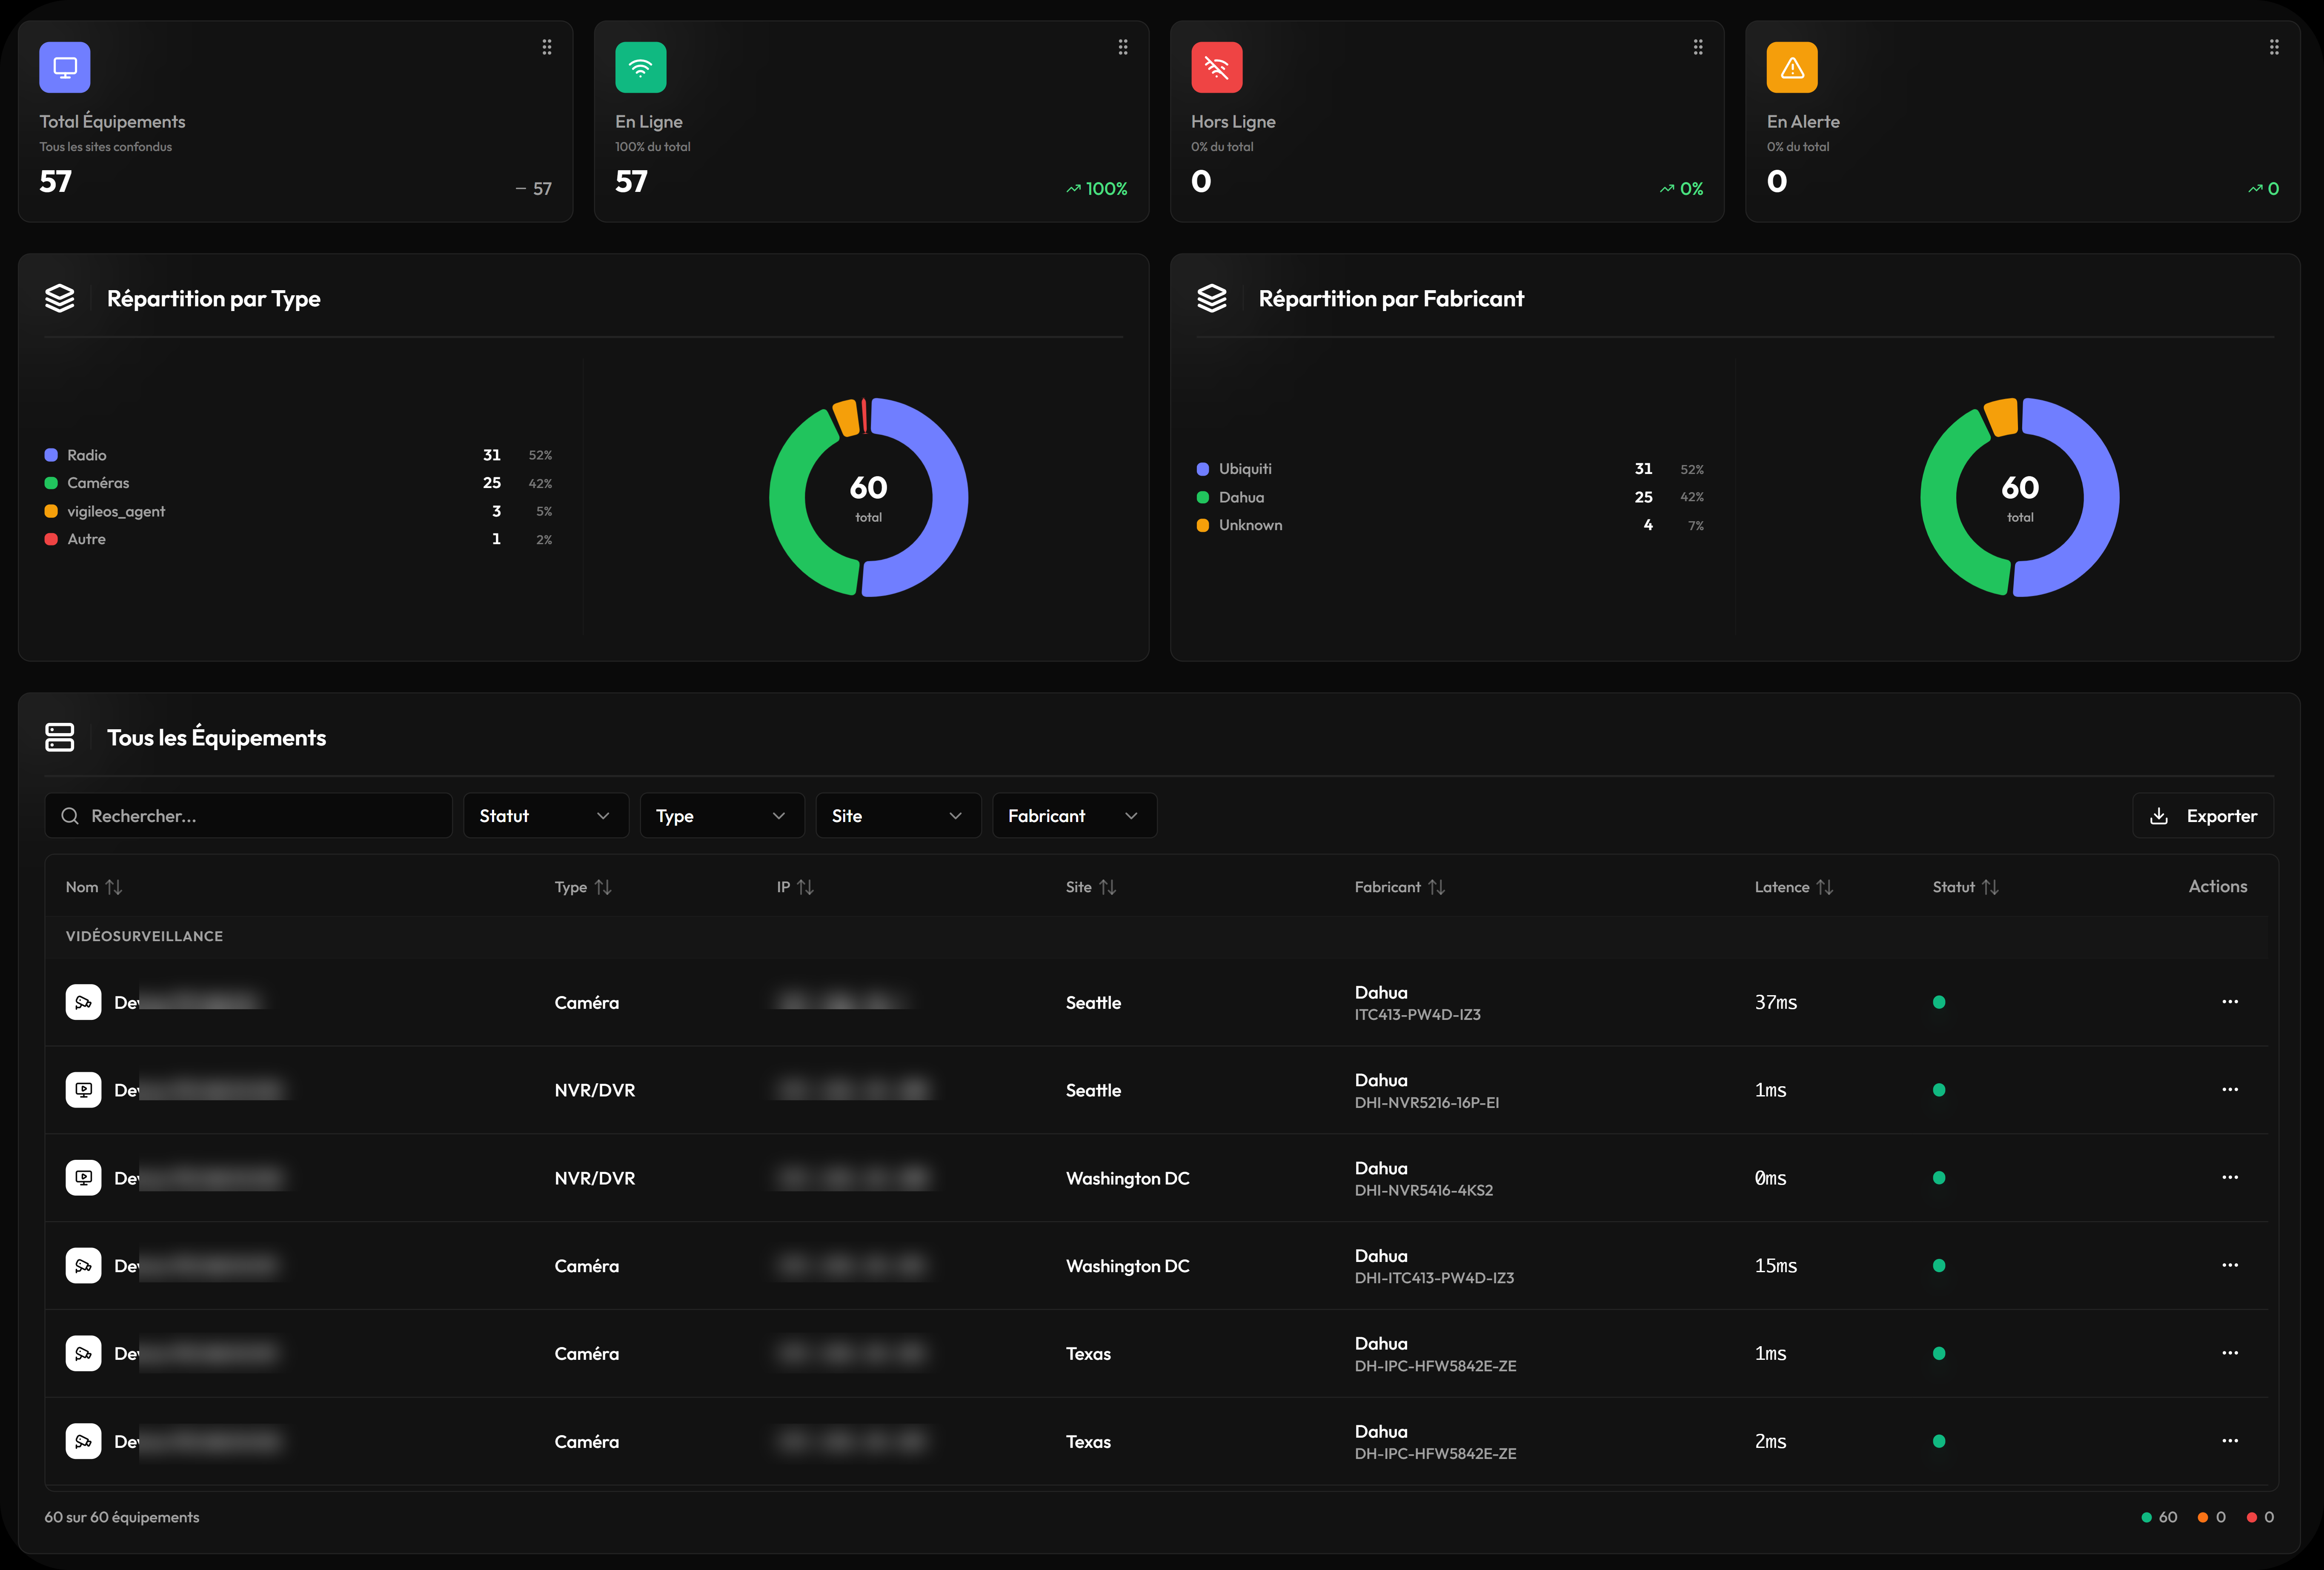This screenshot has height=1570, width=2324.
Task: Click camera icon of ITC413-PW4D-IZ3 row
Action: coord(84,1002)
